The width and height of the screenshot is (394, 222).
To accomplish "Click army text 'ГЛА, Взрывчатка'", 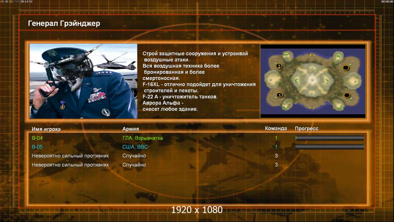I will click(142, 138).
